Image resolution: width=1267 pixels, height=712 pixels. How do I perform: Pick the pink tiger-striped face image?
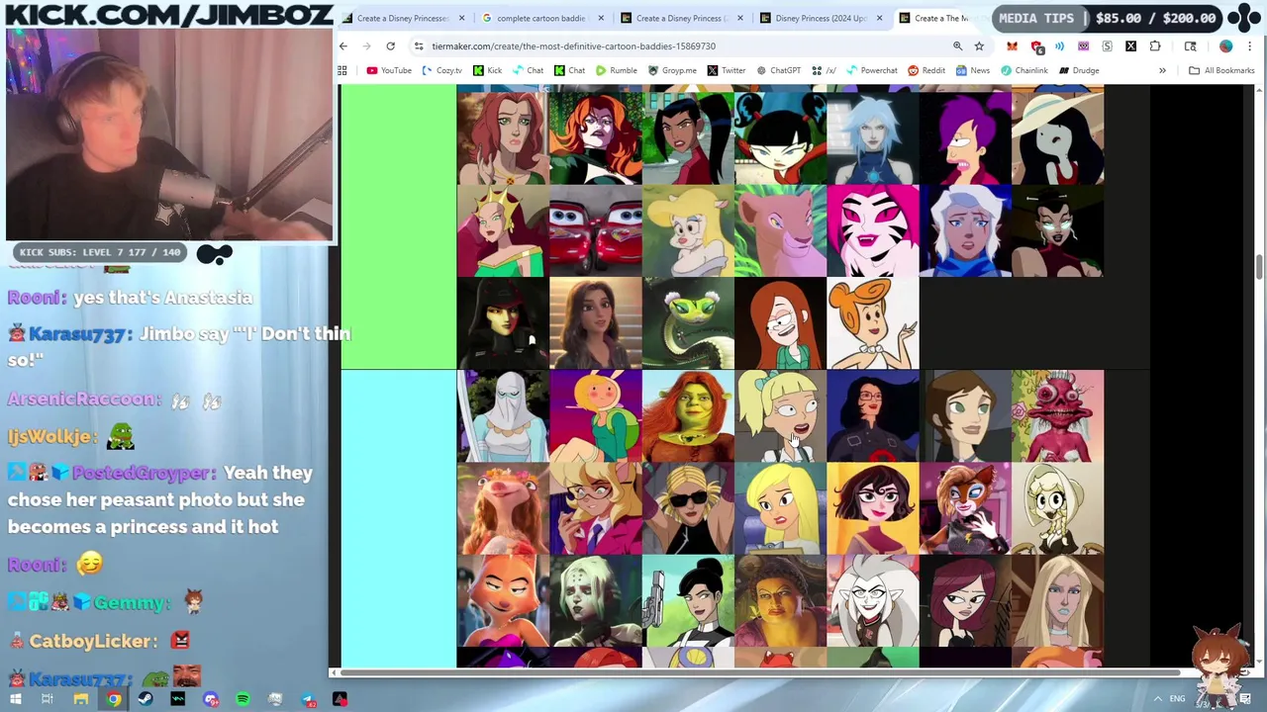(x=873, y=230)
